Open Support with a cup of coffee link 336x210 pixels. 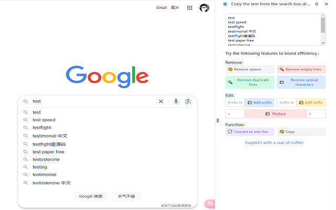pyautogui.click(x=274, y=143)
